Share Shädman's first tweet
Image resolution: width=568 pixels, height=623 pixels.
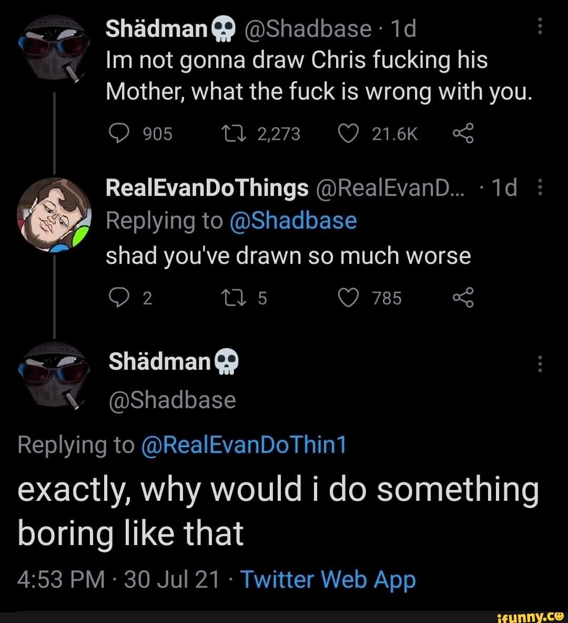point(463,134)
